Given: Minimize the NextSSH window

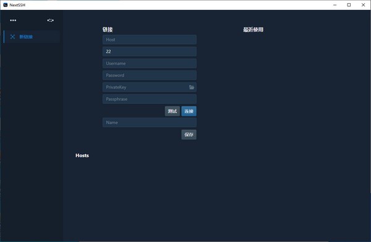Looking at the screenshot, I should click(335, 5).
